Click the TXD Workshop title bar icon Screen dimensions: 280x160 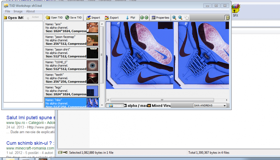(6, 6)
